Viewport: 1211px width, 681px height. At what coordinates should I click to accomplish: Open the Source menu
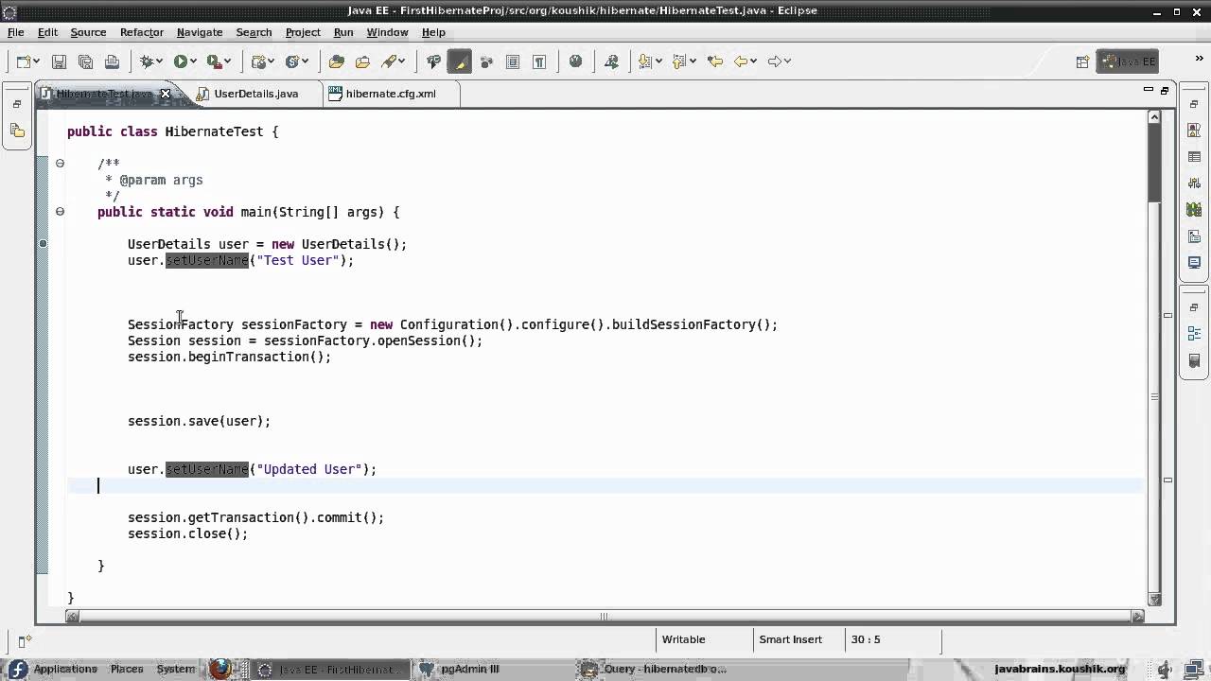coord(88,32)
